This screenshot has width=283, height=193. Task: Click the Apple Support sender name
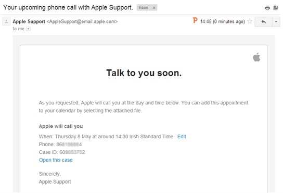click(29, 21)
